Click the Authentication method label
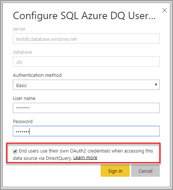This screenshot has height=190, width=173. 37,75
